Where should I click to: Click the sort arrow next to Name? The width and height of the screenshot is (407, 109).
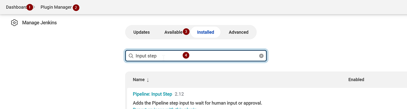coord(148,80)
